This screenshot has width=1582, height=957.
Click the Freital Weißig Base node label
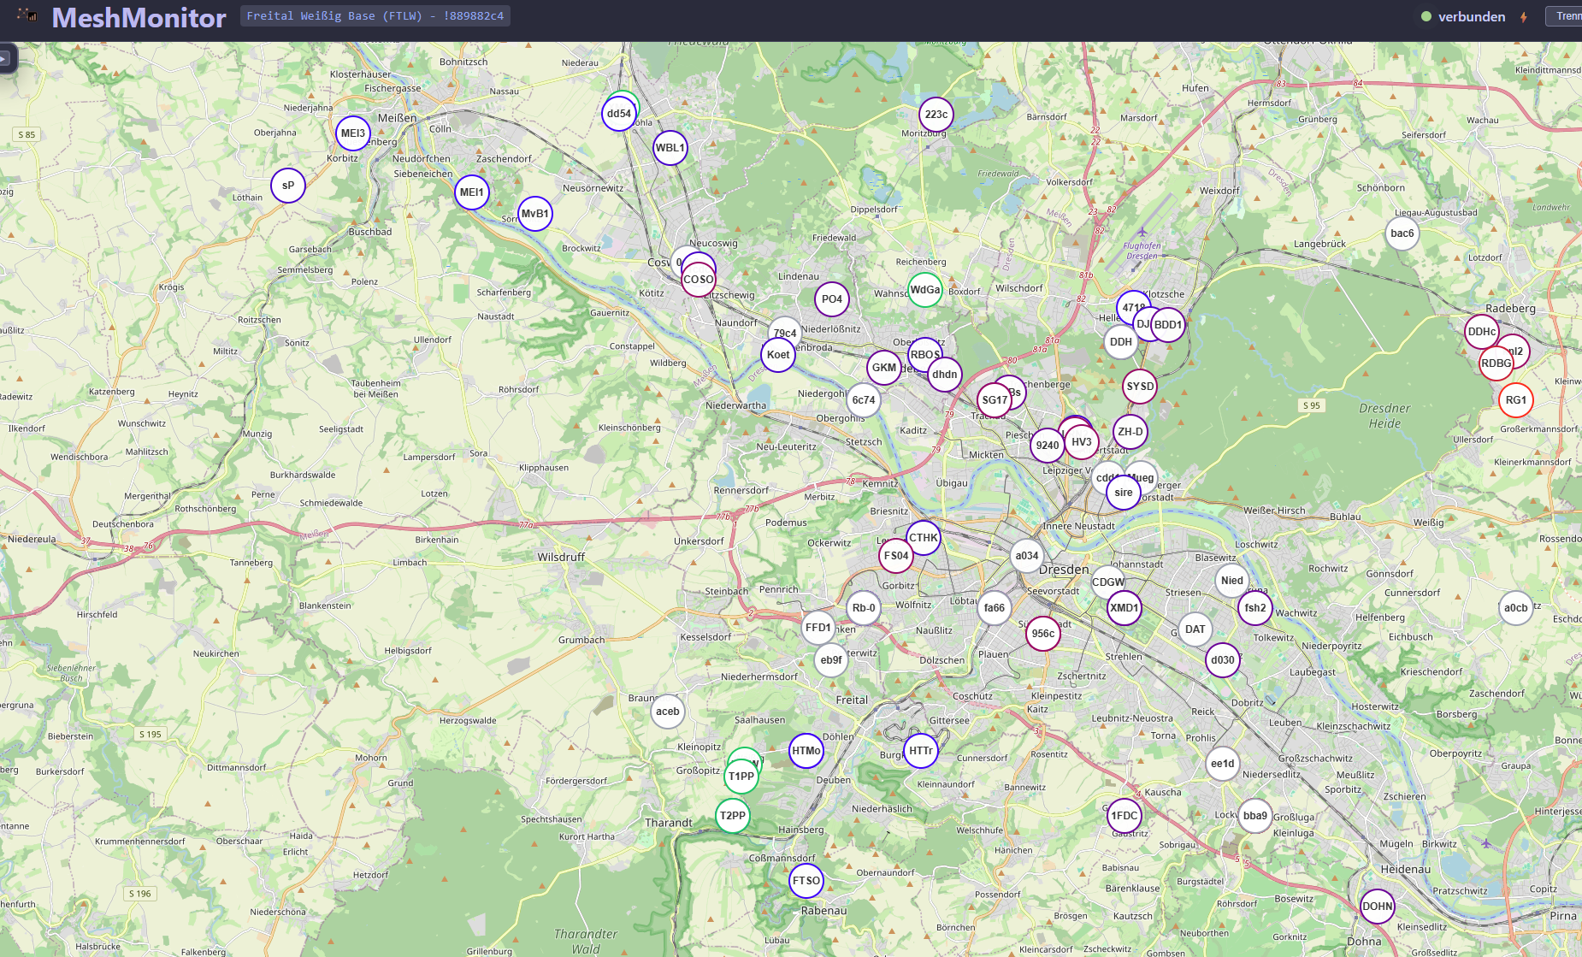coord(375,16)
